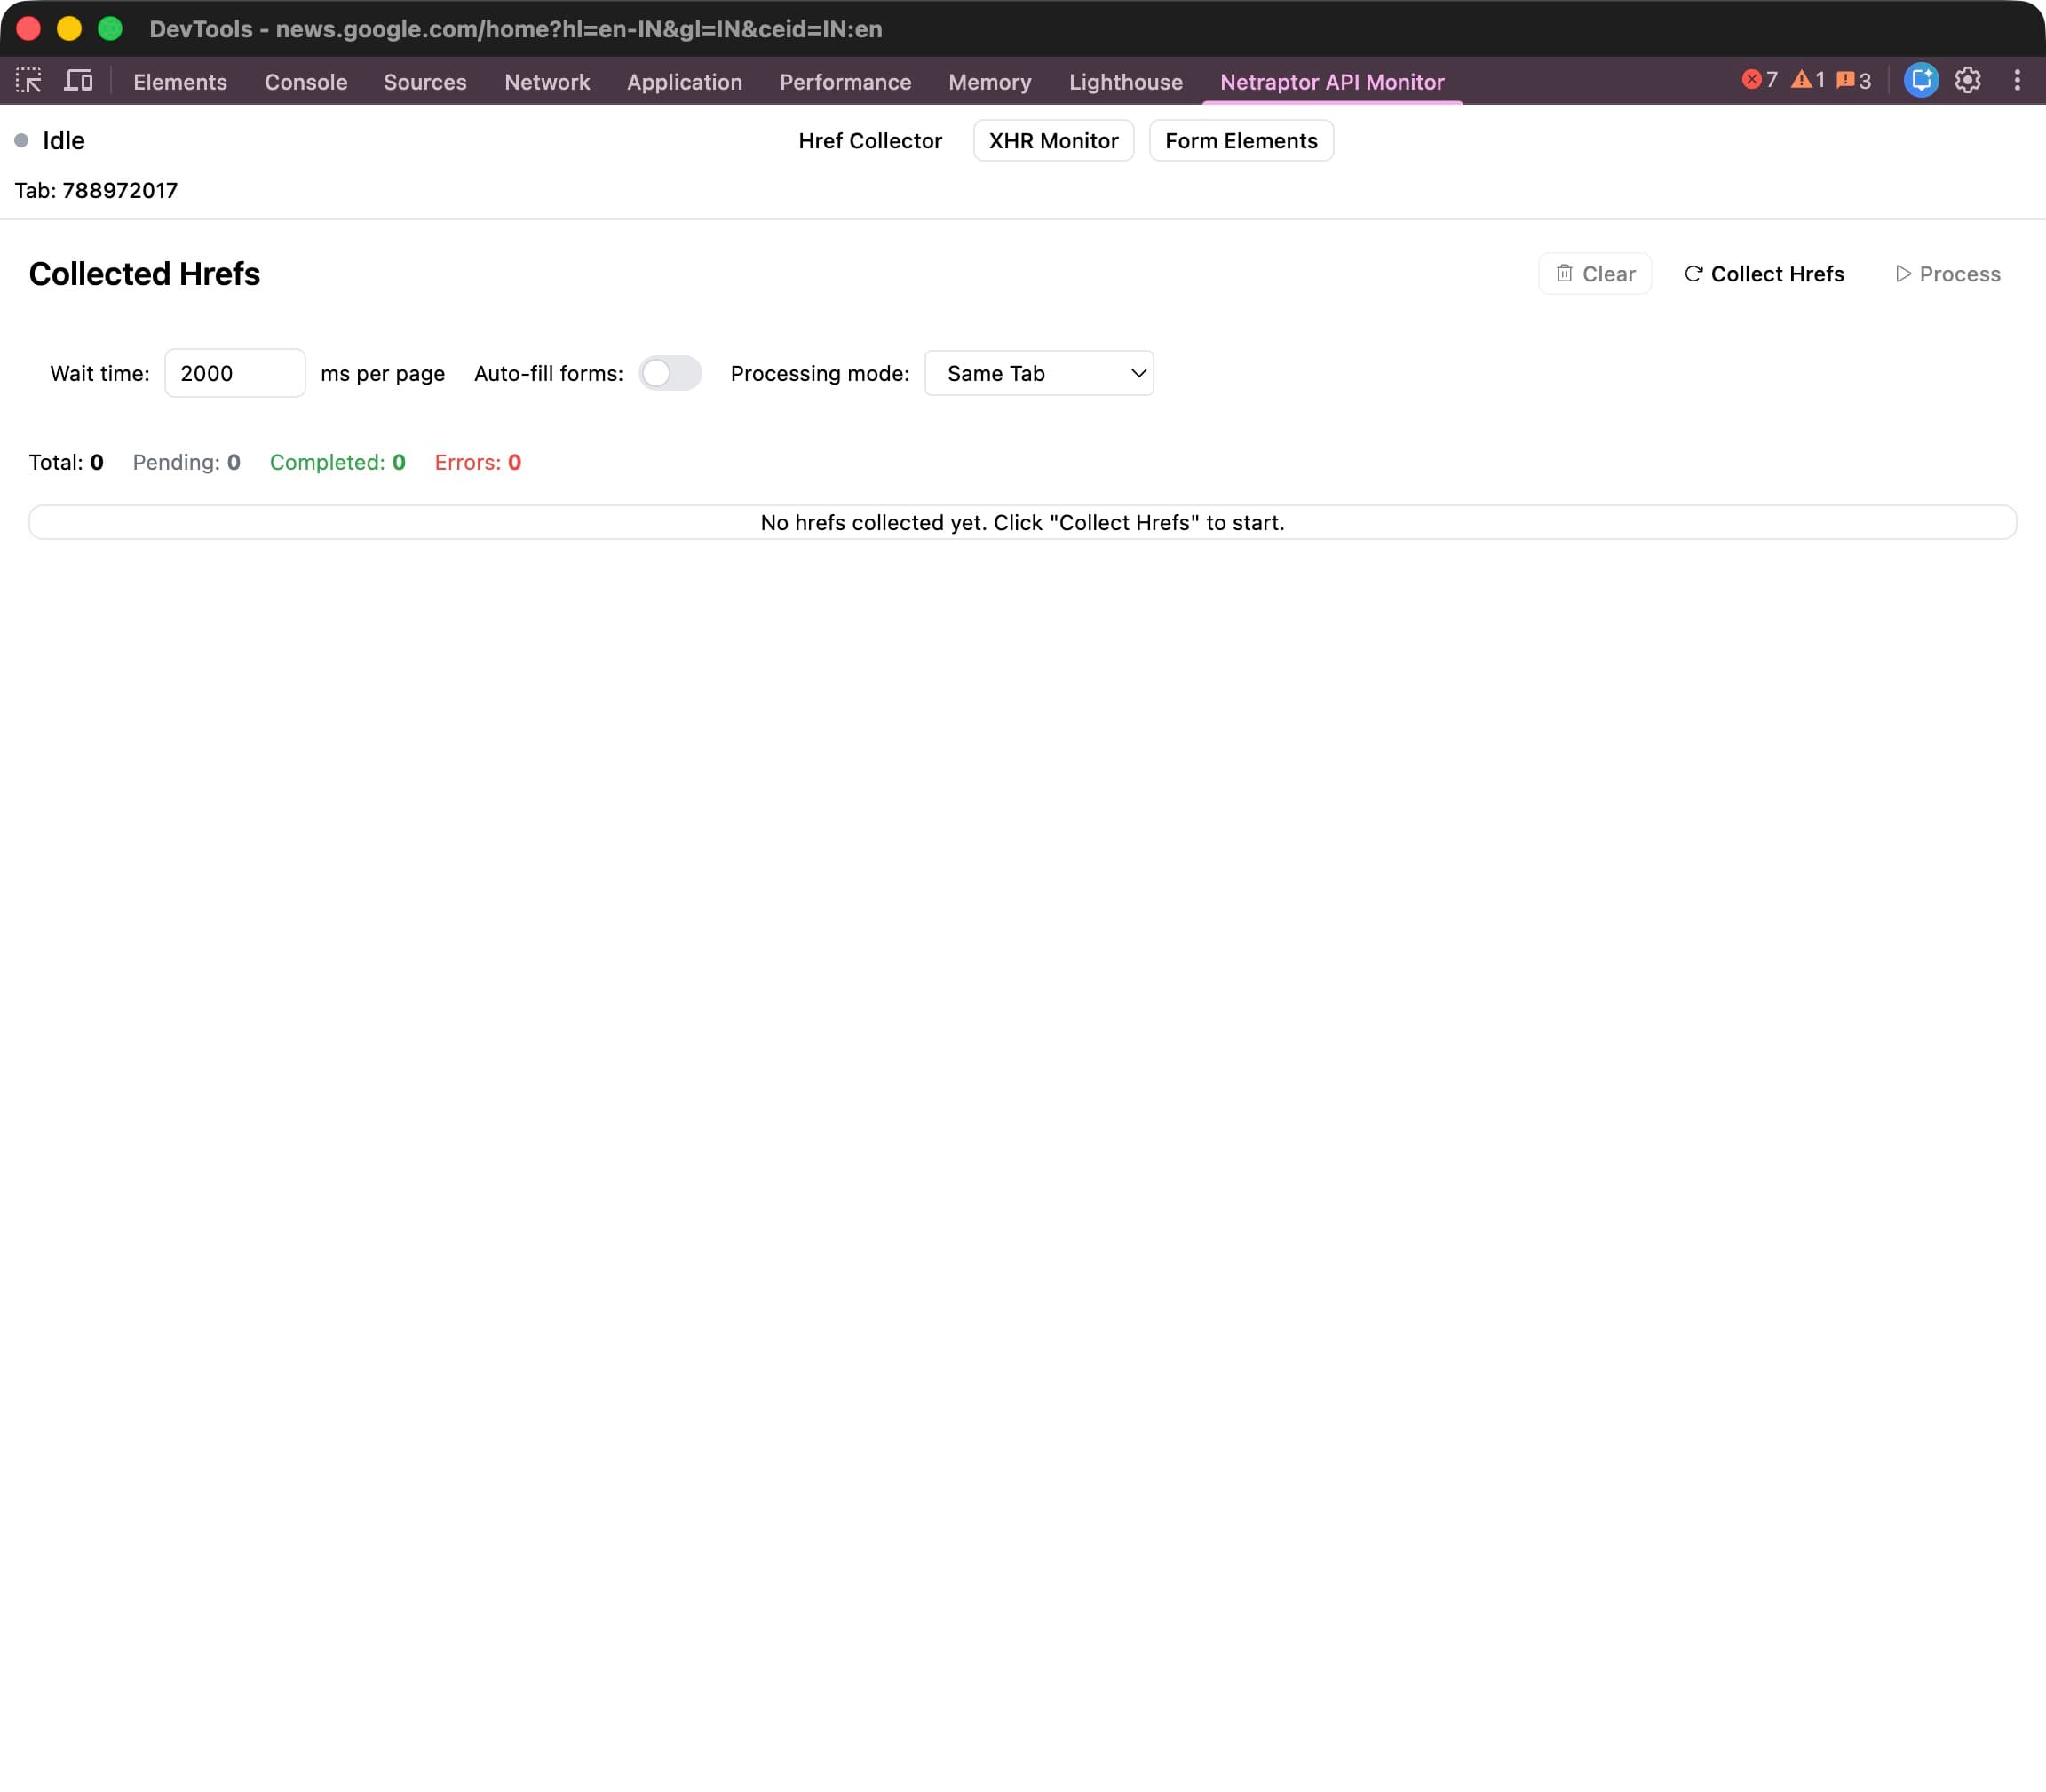Viewport: 2046px width, 1792px height.
Task: Click the red errors counter badge
Action: click(x=1759, y=79)
